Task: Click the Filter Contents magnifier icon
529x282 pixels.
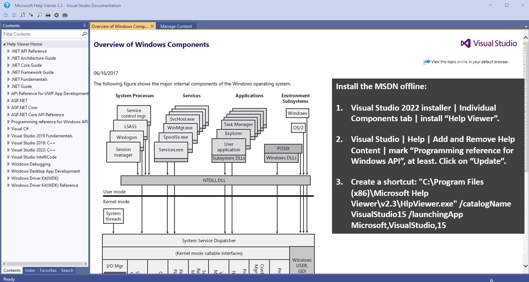Action: coord(84,34)
